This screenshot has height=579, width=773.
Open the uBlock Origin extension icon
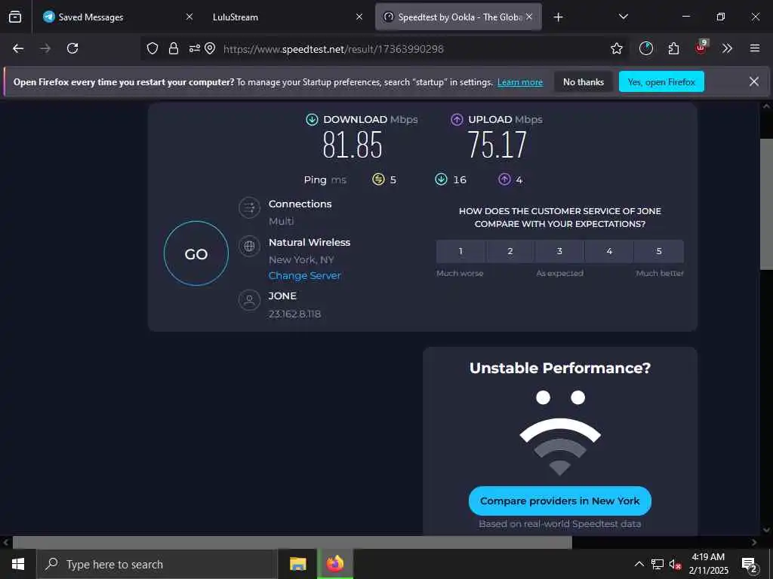(701, 47)
